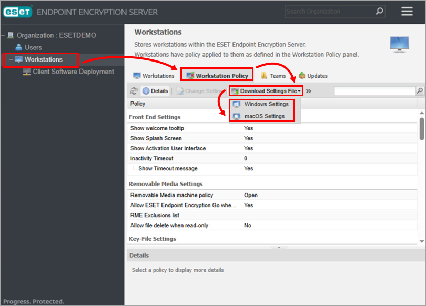426x306 pixels.
Task: Click the Search Organization magnifier icon
Action: pyautogui.click(x=379, y=11)
